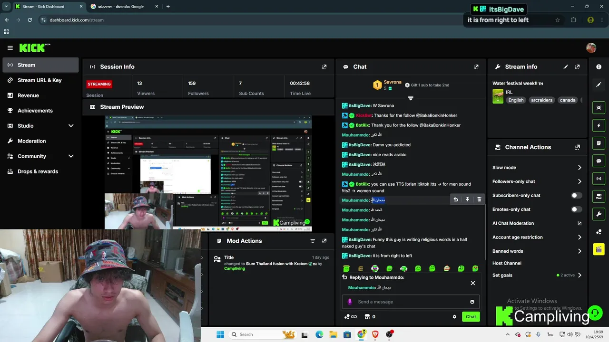Click the English stream tag
Screen dimensions: 609x342
516,100
